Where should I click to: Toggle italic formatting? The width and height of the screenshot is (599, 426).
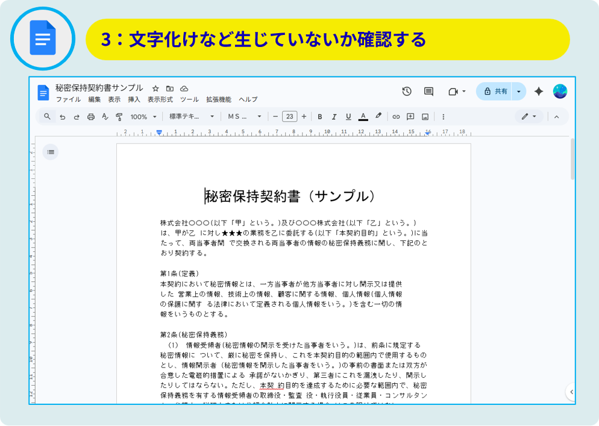334,117
